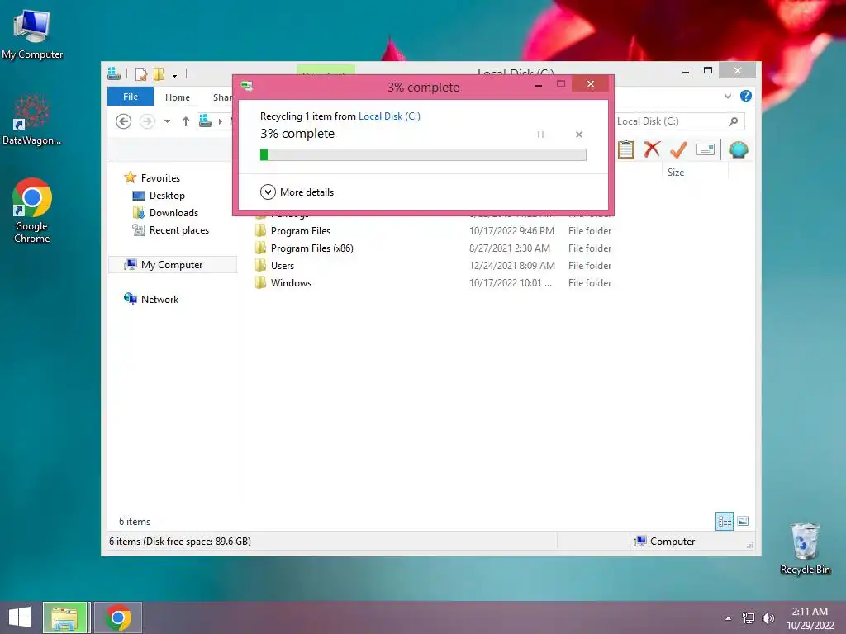846x634 pixels.
Task: Switch to Details view button
Action: coord(724,521)
